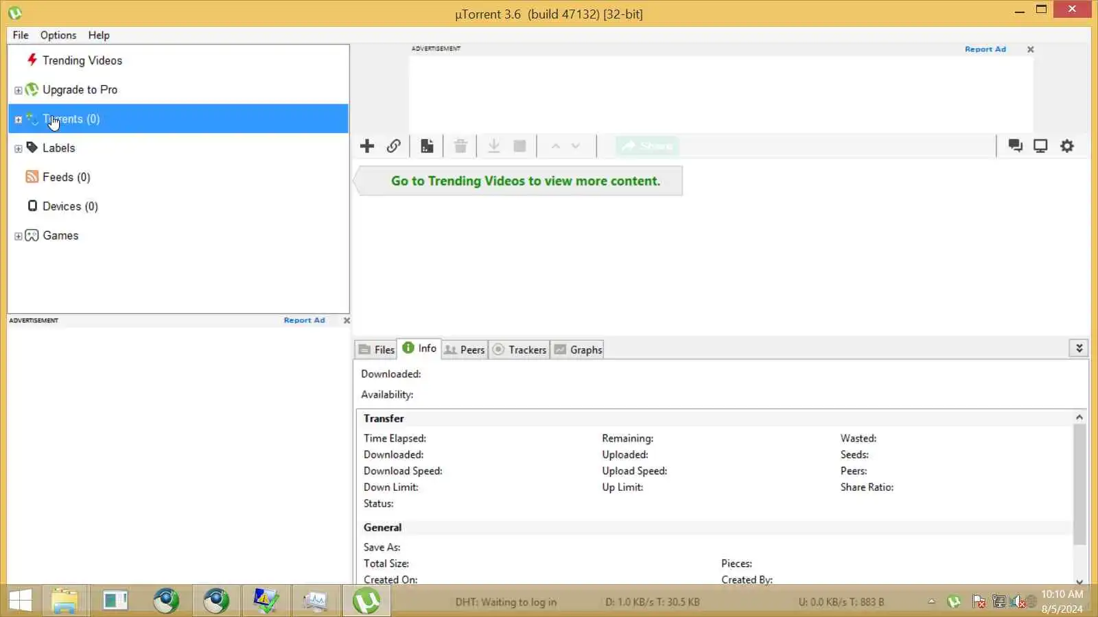Close the sidebar advertisement
1098x617 pixels.
click(347, 320)
